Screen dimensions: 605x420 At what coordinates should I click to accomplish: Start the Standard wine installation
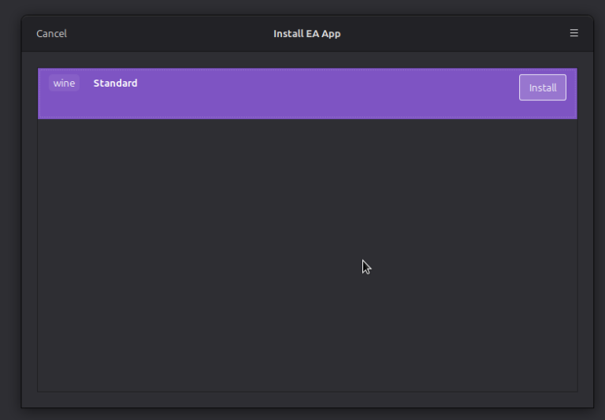[542, 87]
